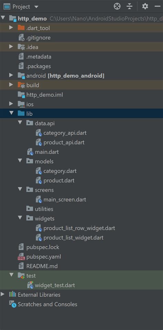Select product.dart under models
This screenshot has height=330, width=163.
click(x=59, y=180)
